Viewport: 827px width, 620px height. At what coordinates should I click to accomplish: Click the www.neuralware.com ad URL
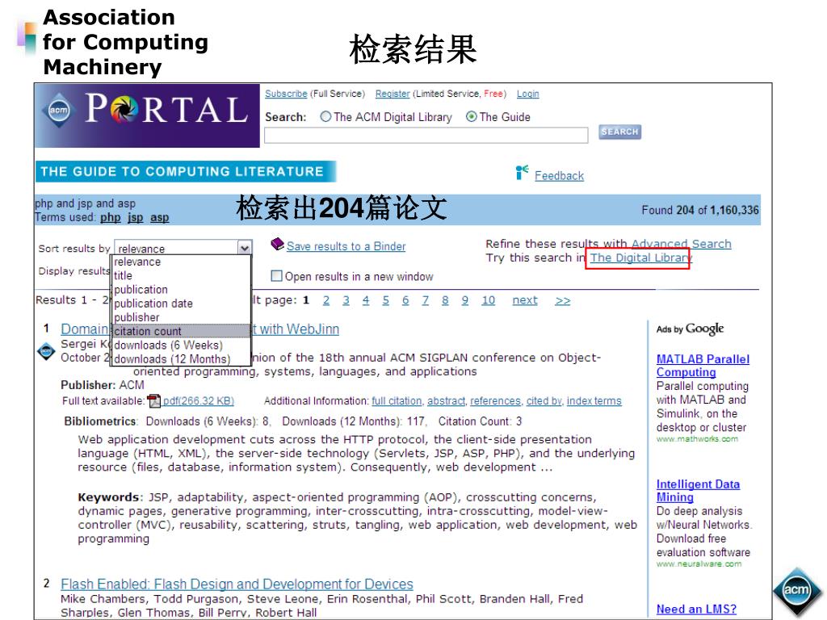click(699, 563)
